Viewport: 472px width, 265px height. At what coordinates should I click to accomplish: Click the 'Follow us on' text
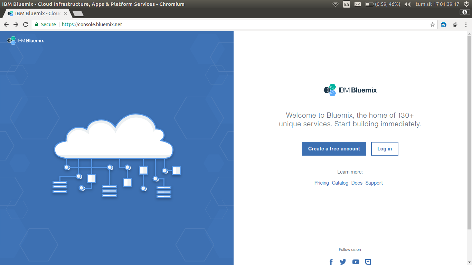pyautogui.click(x=350, y=249)
